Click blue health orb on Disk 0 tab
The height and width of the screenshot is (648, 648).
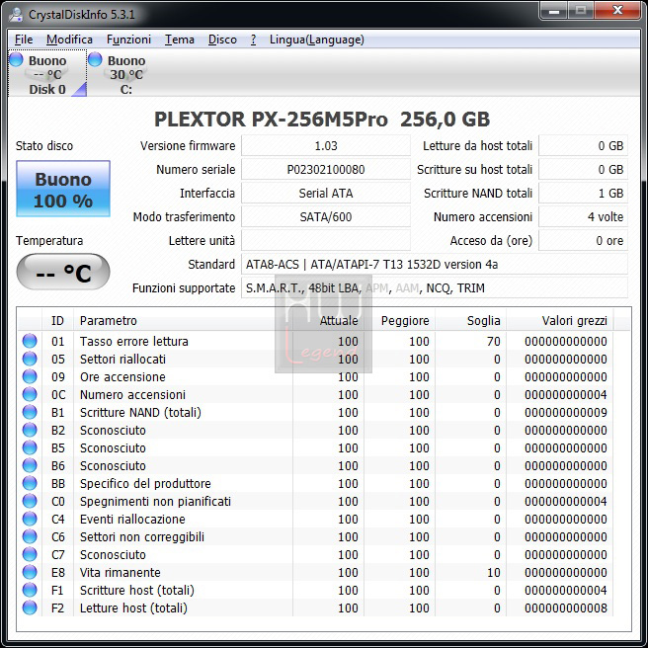pyautogui.click(x=16, y=59)
